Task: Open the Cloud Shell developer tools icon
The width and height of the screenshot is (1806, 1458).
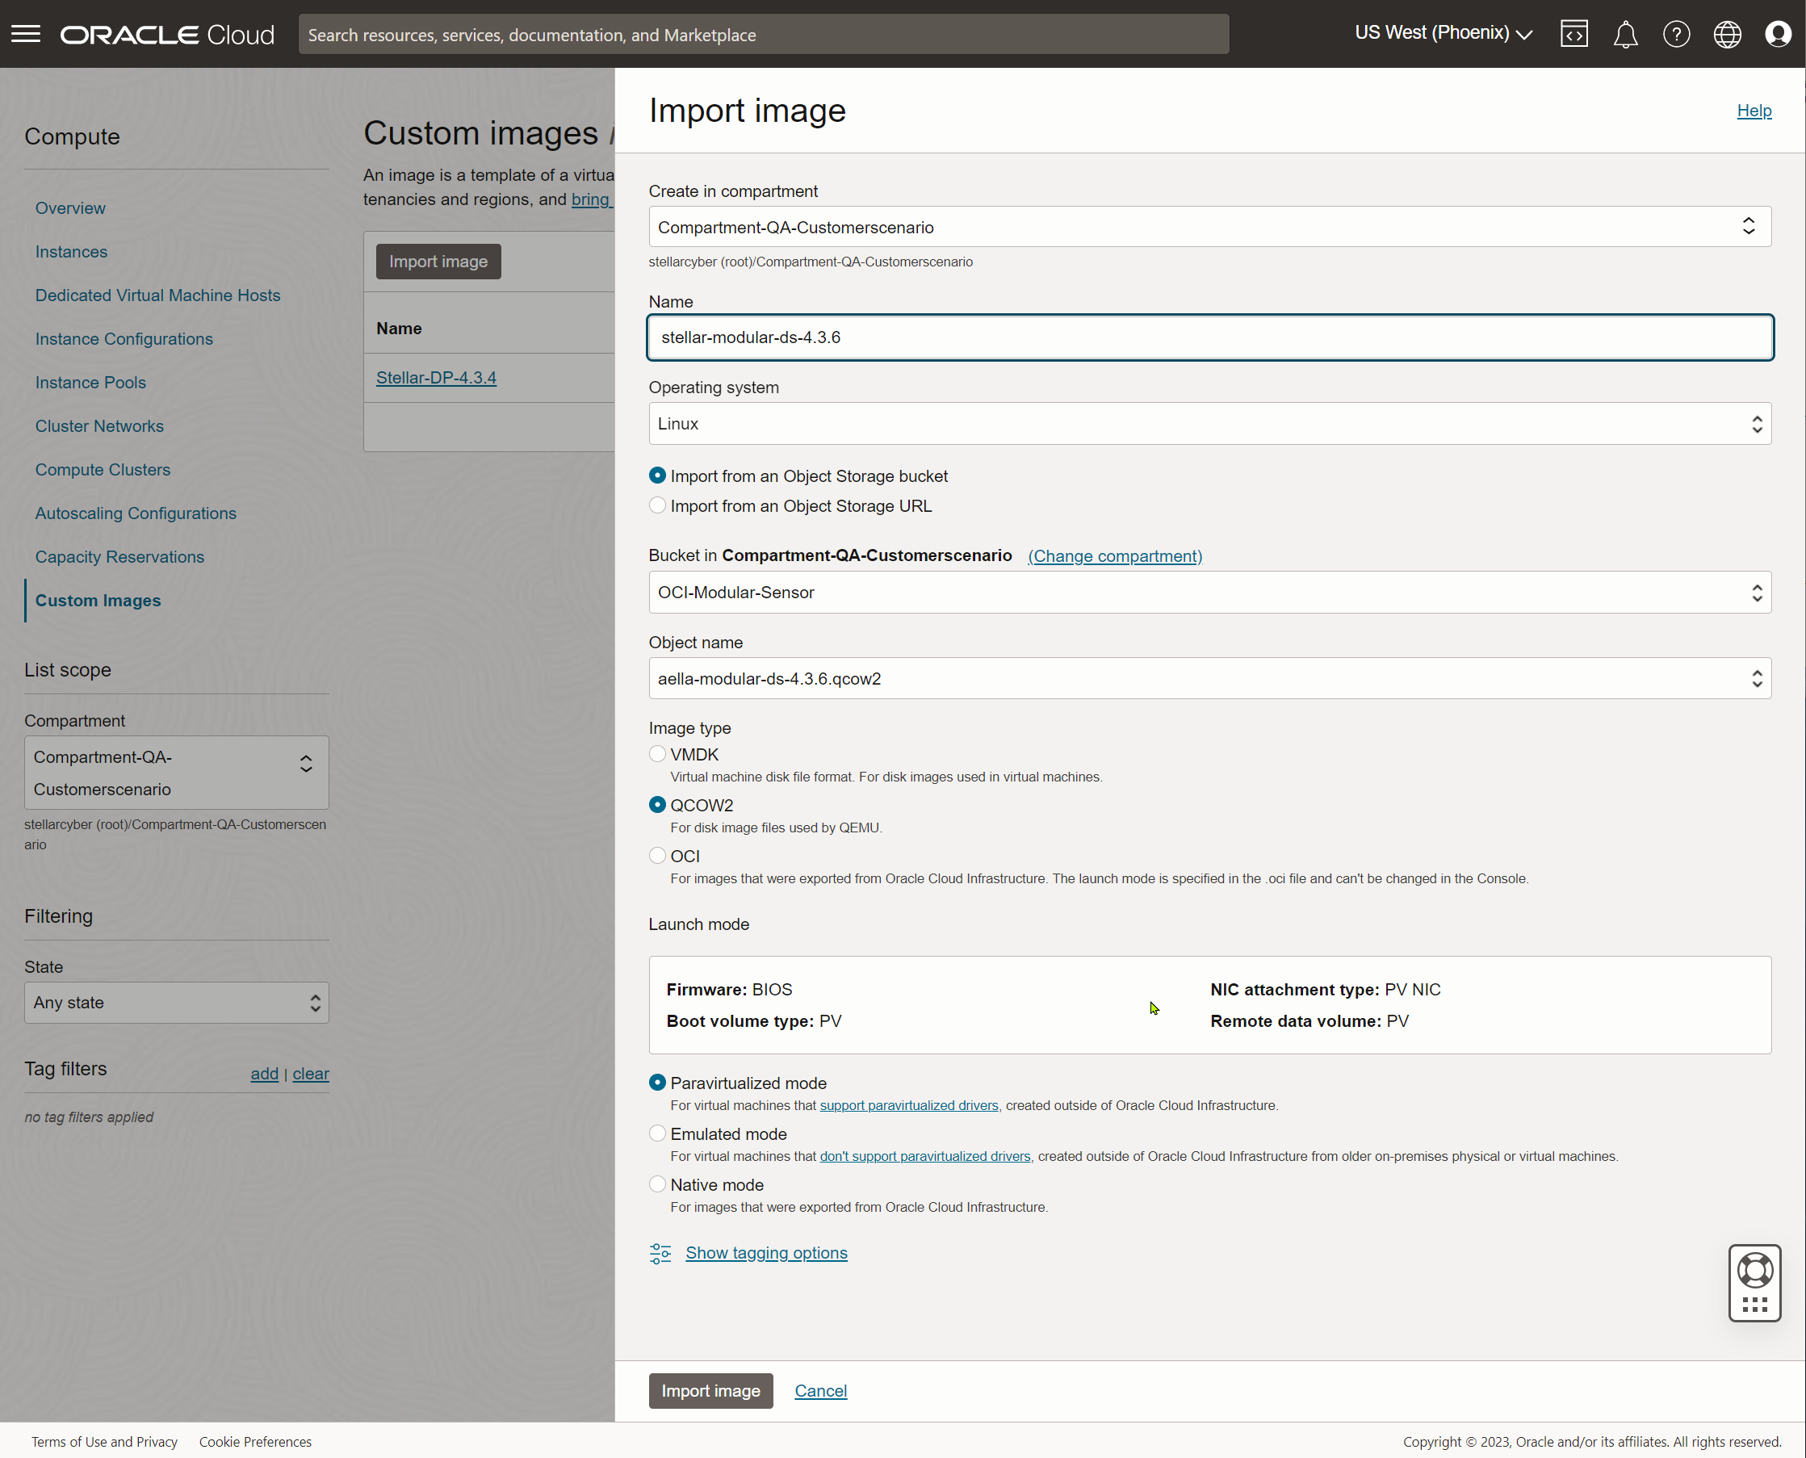Action: pos(1573,35)
